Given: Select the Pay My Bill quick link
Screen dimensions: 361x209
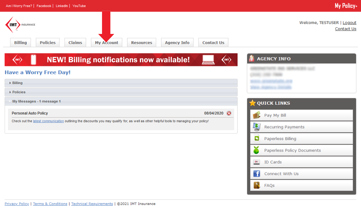Looking at the screenshot, I should (x=302, y=115).
